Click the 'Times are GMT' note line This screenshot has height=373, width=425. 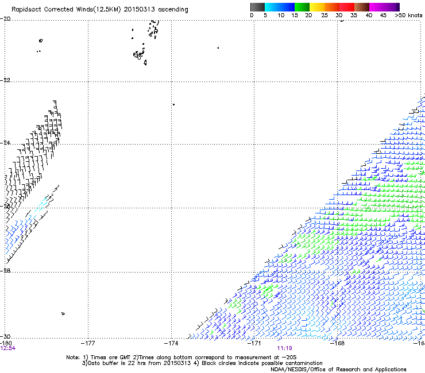[181, 358]
